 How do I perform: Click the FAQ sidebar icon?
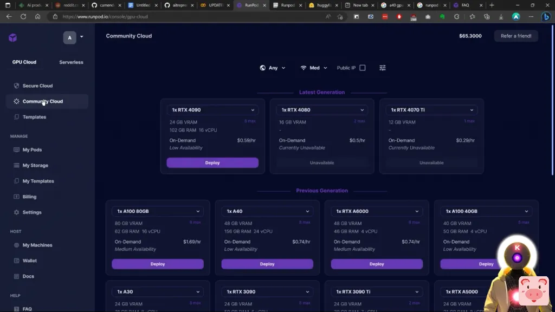[16, 309]
